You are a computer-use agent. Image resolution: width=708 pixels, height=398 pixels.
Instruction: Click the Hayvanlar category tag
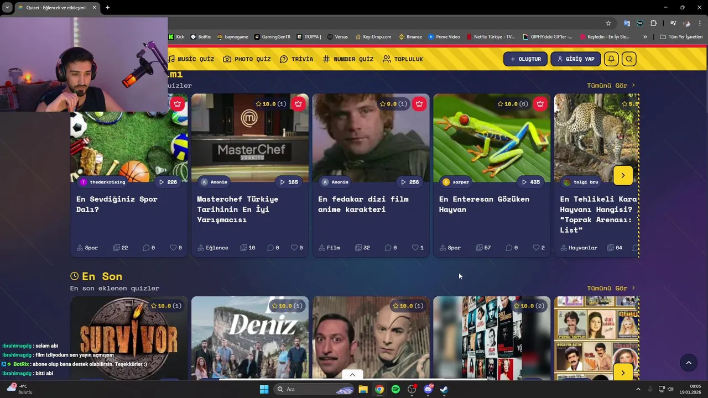579,248
